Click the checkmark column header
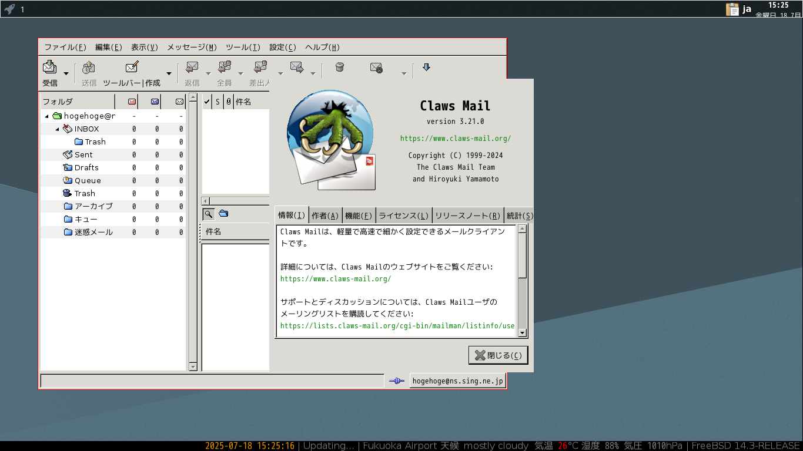 click(207, 102)
